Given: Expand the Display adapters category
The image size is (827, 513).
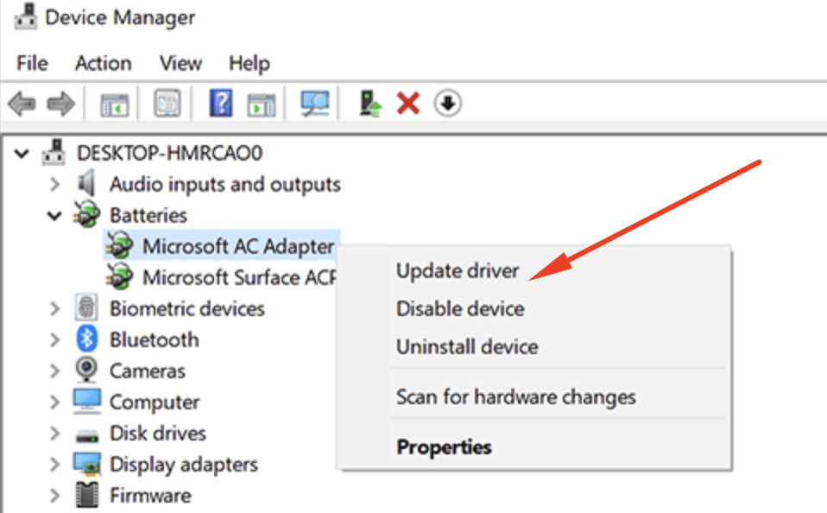Looking at the screenshot, I should 55,464.
